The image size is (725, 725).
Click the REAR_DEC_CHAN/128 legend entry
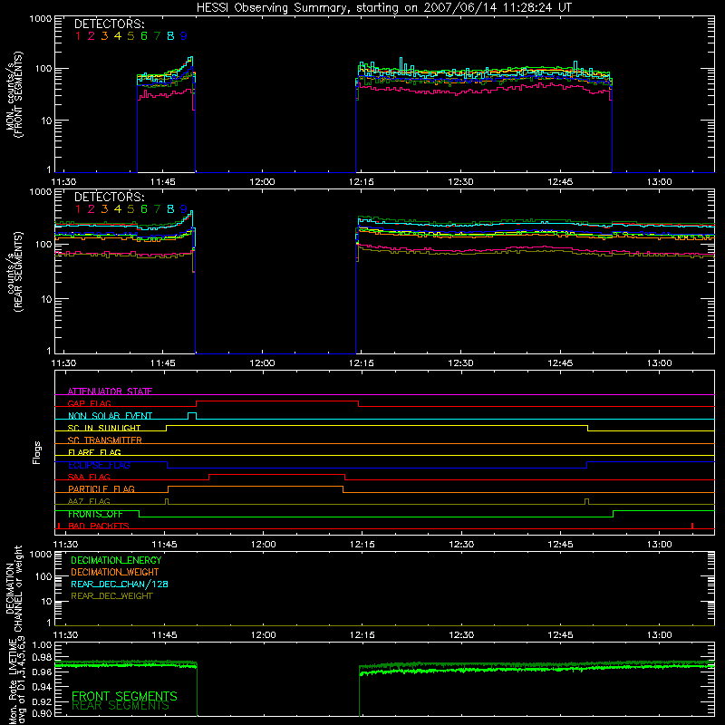[x=120, y=584]
